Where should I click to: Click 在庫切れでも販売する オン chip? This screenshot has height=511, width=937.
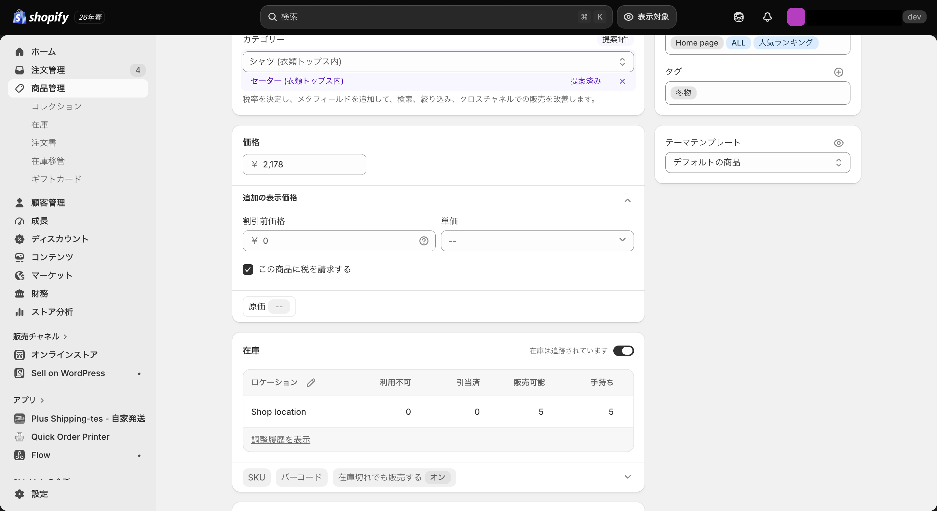[x=394, y=477]
